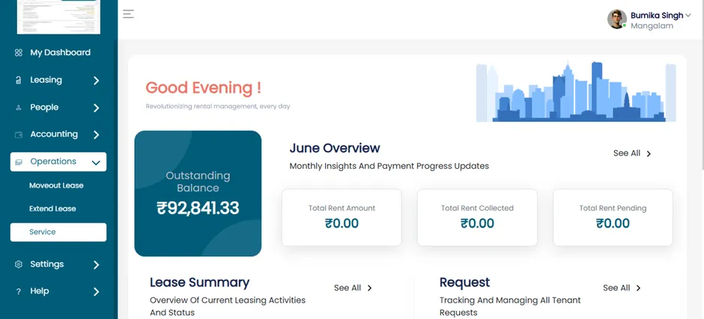
Task: Click the Total Rent Collected card
Action: (x=477, y=217)
